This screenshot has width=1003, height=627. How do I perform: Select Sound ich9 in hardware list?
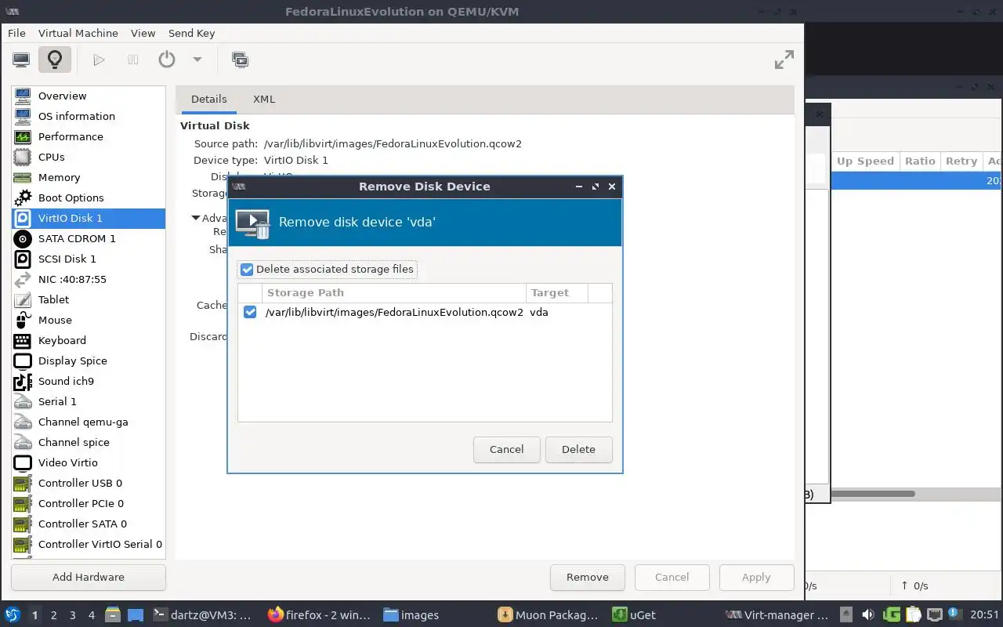click(89, 381)
